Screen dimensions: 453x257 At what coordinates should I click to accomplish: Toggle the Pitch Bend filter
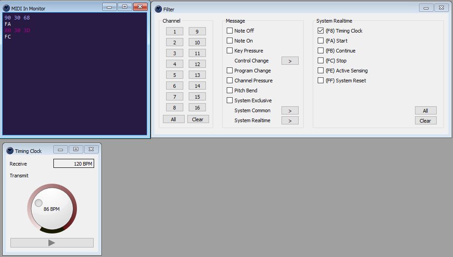pyautogui.click(x=230, y=90)
